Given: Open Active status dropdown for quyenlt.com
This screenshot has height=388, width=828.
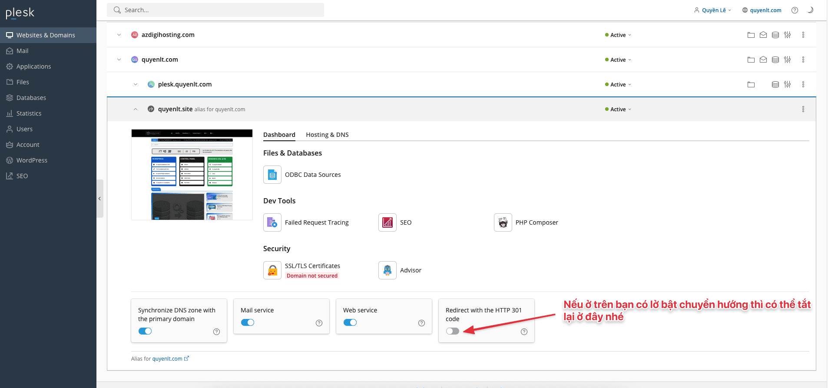Looking at the screenshot, I should click(x=618, y=60).
